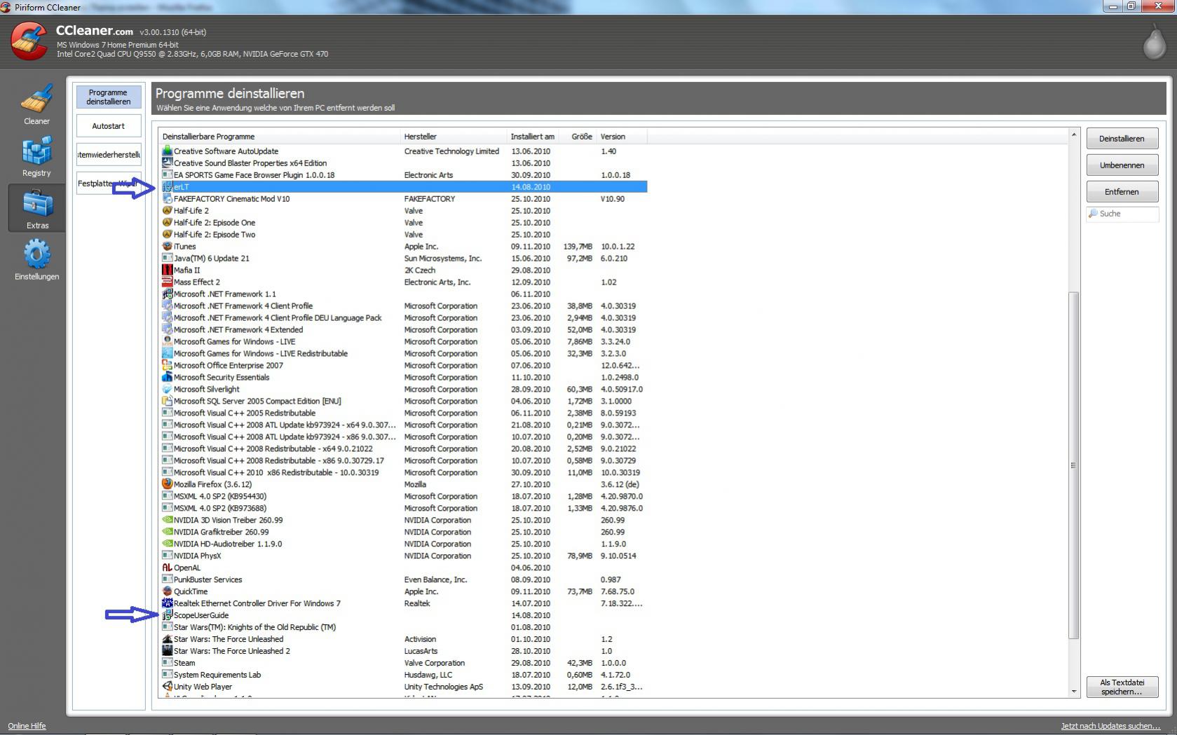1177x735 pixels.
Task: Select the Steam program row
Action: [x=404, y=663]
